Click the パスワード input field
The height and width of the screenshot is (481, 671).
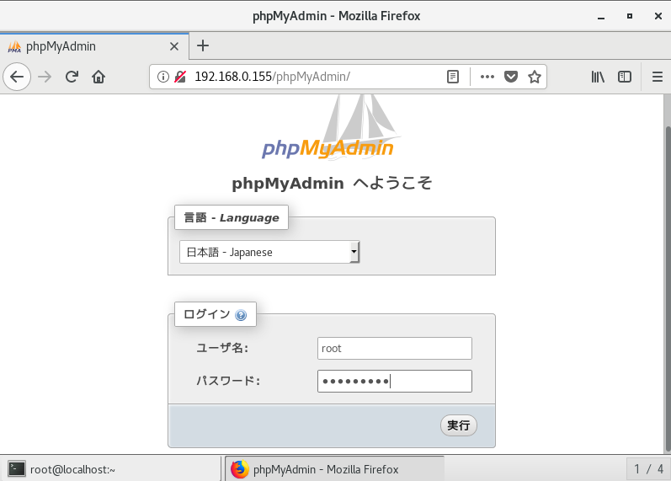[395, 381]
